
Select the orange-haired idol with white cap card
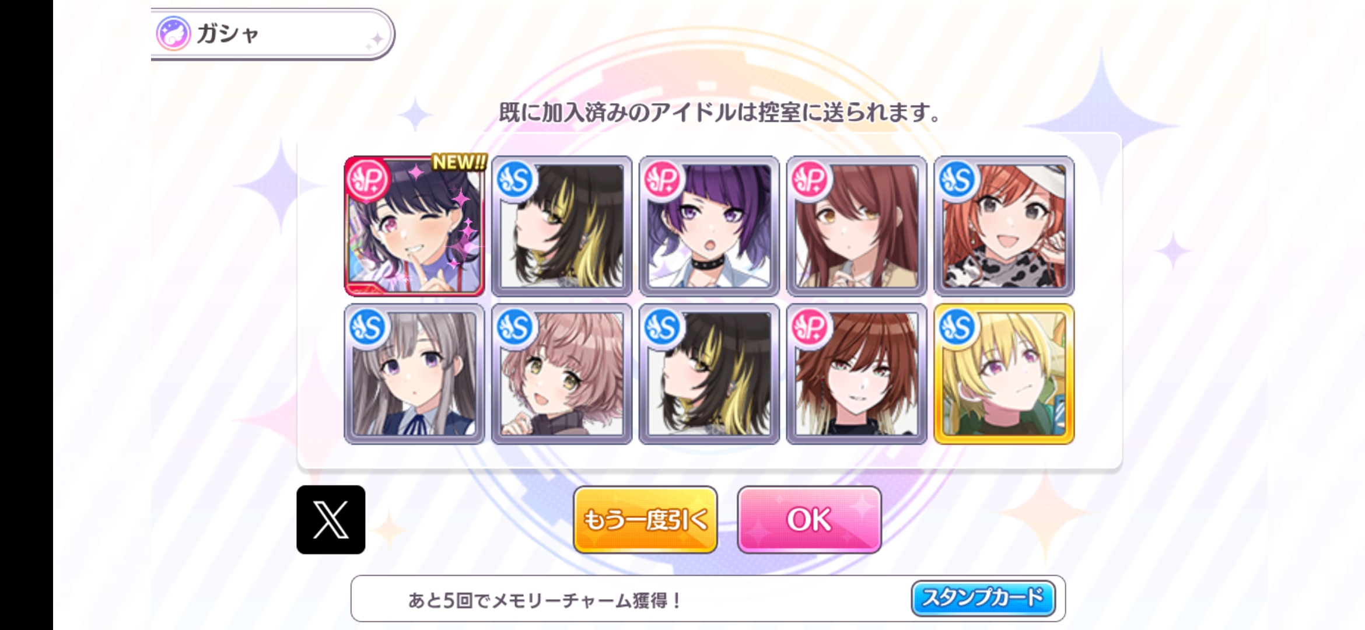coord(1004,226)
